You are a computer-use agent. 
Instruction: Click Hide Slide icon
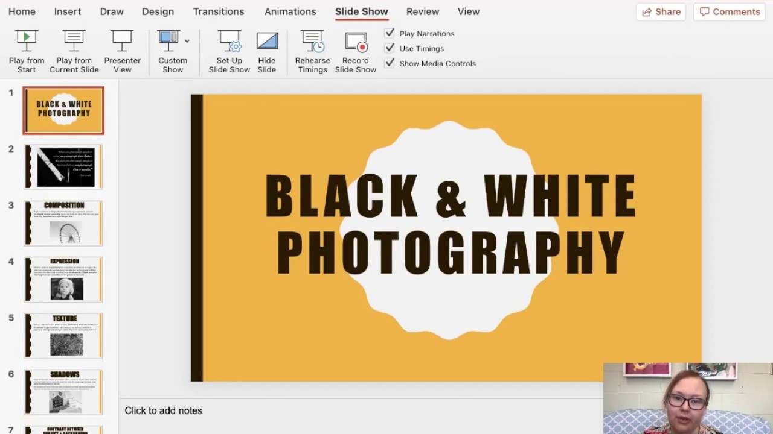(x=267, y=40)
